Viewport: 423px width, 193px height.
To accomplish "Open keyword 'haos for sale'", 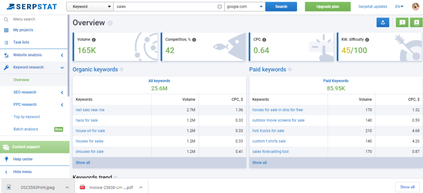I will click(87, 120).
